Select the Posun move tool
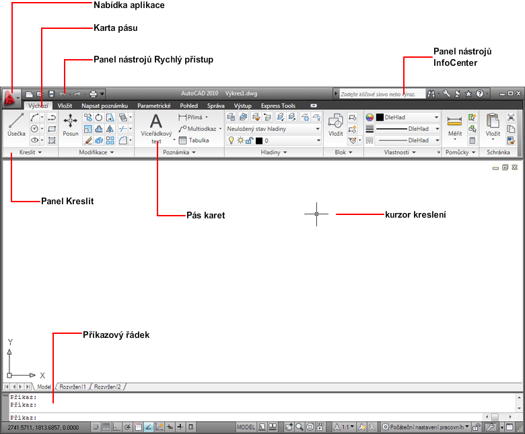 tap(70, 125)
